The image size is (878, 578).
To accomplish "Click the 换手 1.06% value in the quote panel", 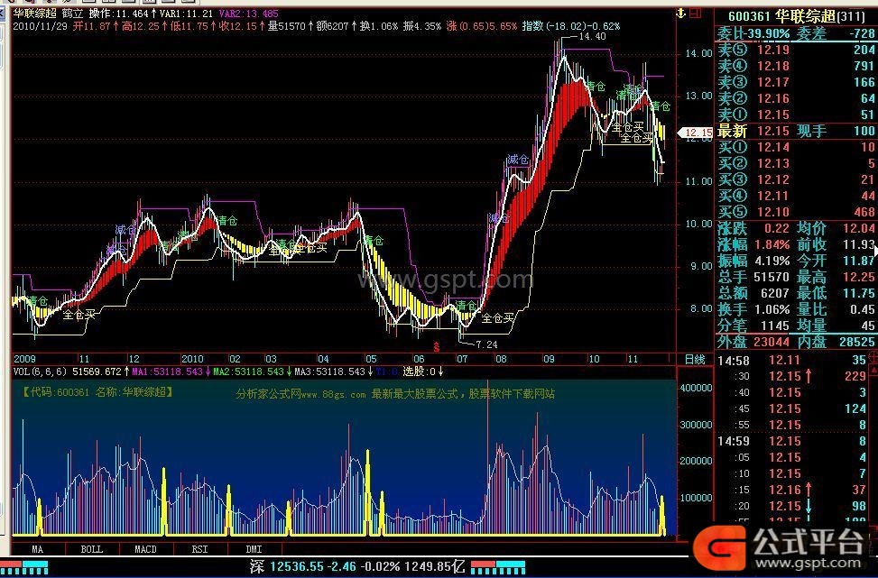I will 772,309.
